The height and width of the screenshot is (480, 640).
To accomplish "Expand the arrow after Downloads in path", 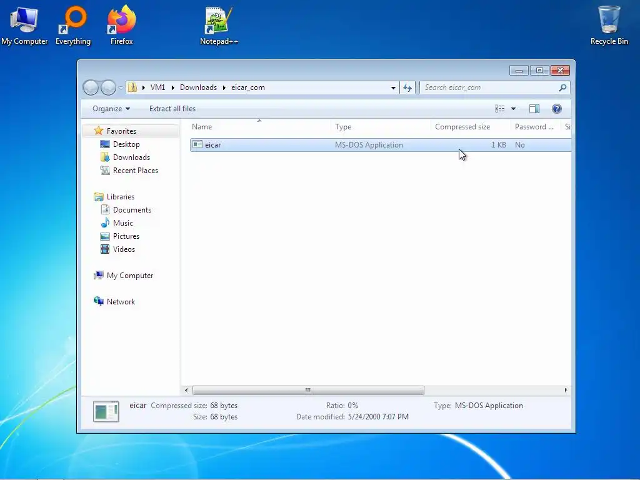I will pyautogui.click(x=224, y=87).
